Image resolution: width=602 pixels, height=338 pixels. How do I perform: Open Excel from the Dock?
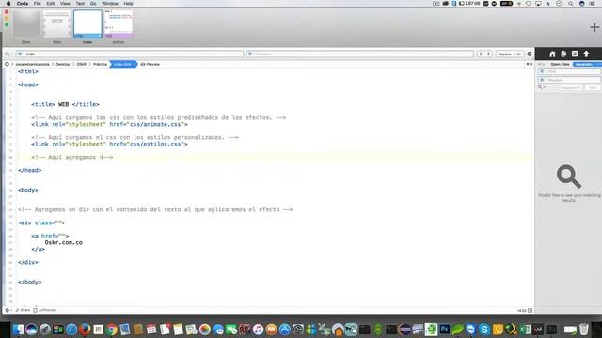coord(525,330)
